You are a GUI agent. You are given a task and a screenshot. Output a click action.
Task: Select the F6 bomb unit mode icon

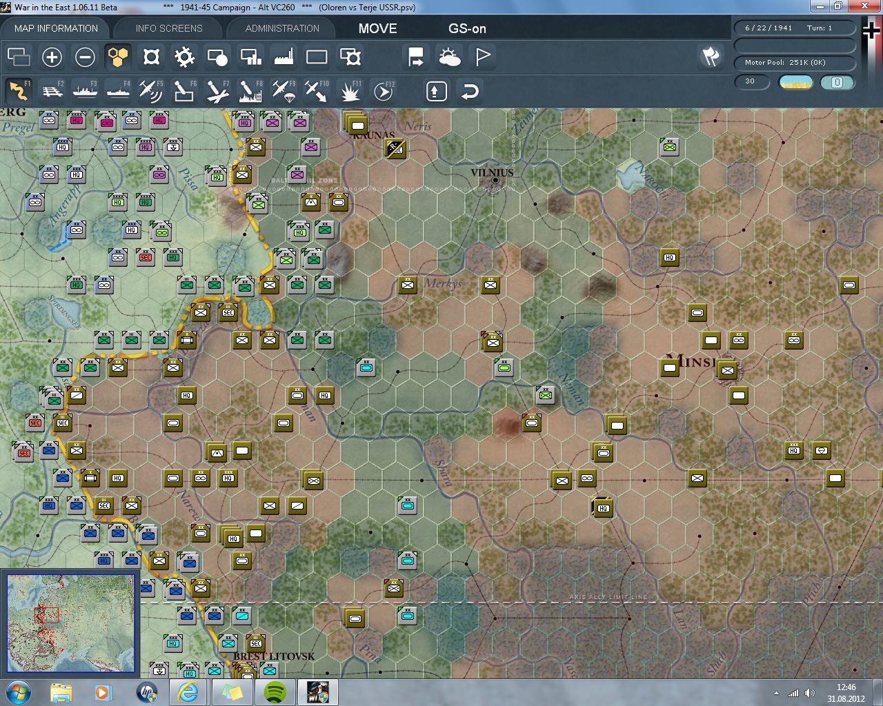coord(184,91)
